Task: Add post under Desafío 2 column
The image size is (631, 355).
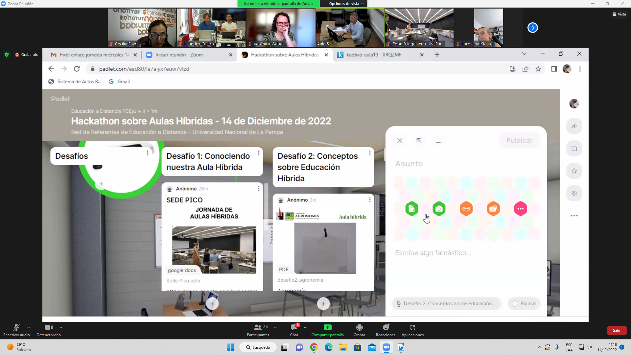Action: click(323, 304)
